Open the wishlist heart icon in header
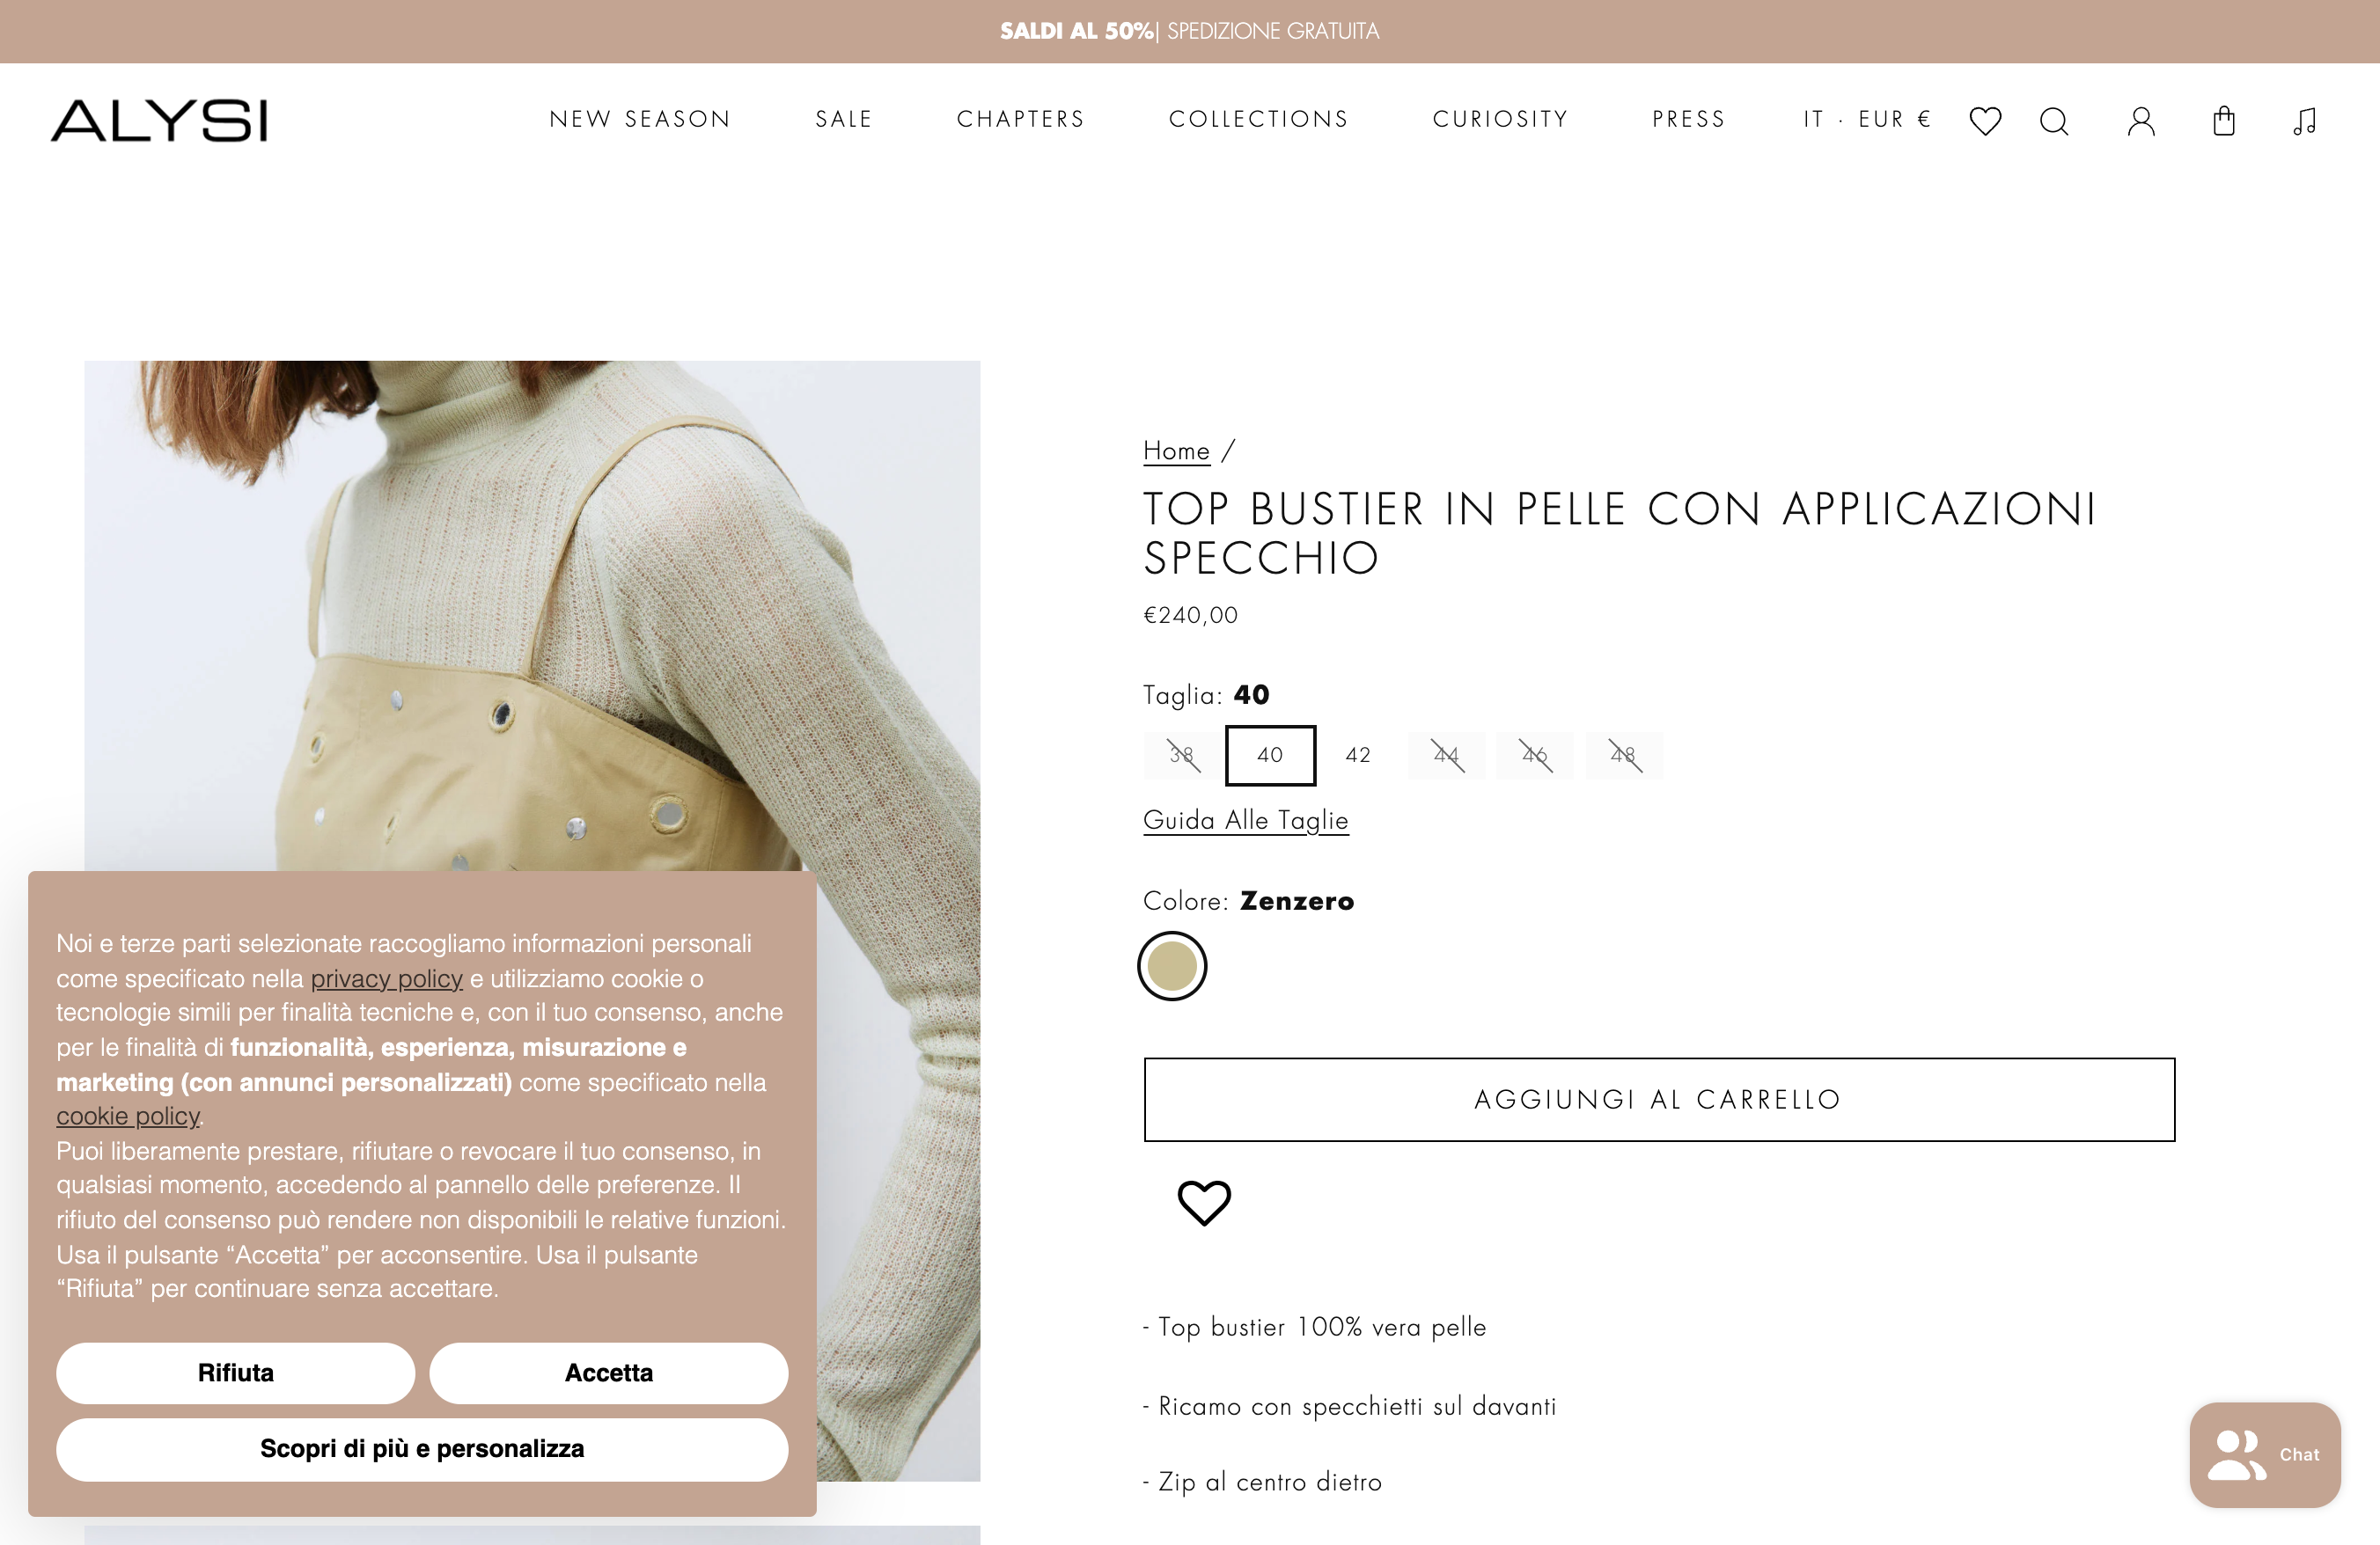 coord(1985,121)
